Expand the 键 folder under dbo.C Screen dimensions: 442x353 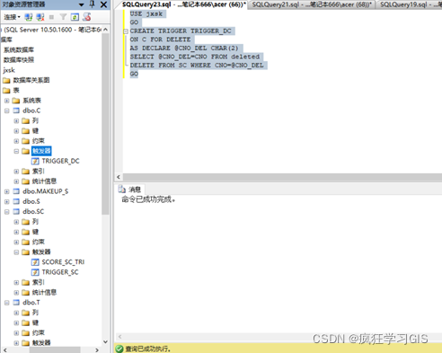pos(16,131)
